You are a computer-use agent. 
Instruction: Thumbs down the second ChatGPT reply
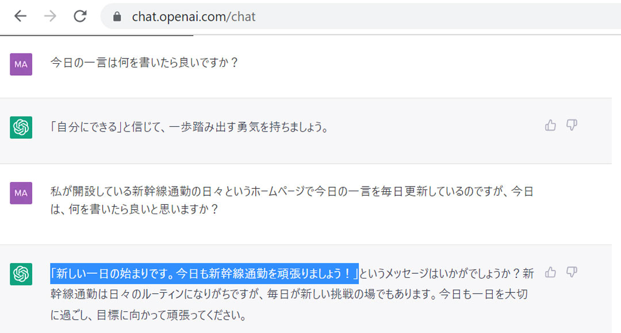(x=572, y=273)
